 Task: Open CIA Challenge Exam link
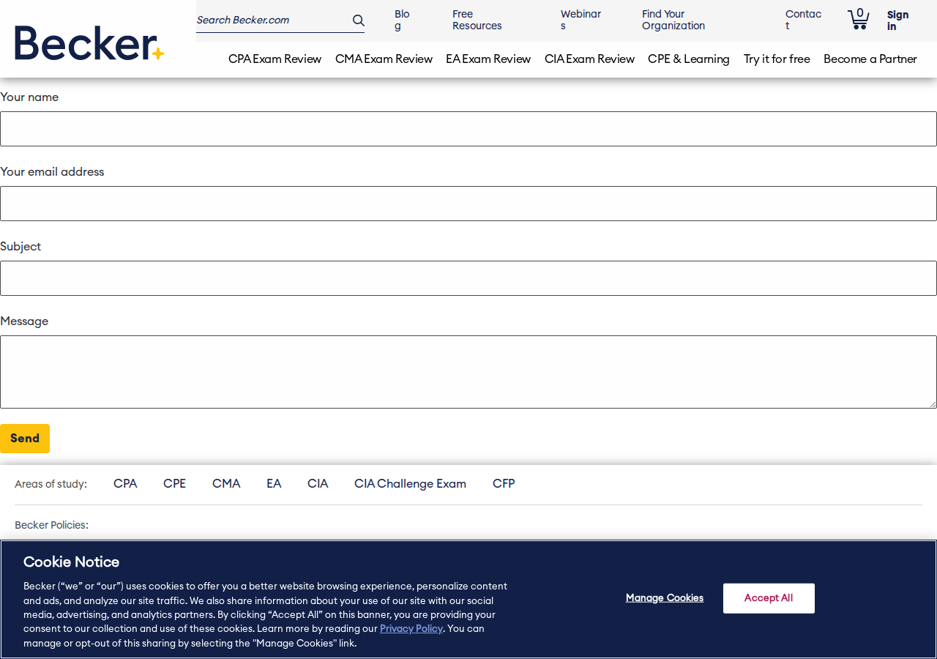click(x=410, y=484)
